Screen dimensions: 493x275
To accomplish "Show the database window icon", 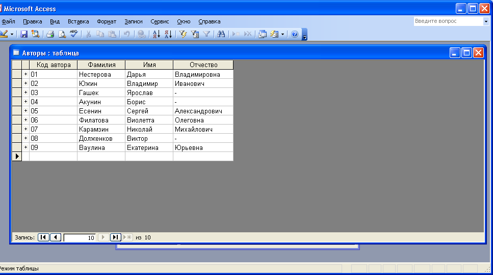I will (263, 34).
